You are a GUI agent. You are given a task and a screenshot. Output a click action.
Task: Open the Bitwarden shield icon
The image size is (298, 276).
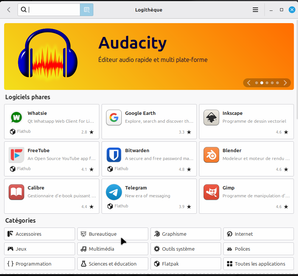coord(114,155)
